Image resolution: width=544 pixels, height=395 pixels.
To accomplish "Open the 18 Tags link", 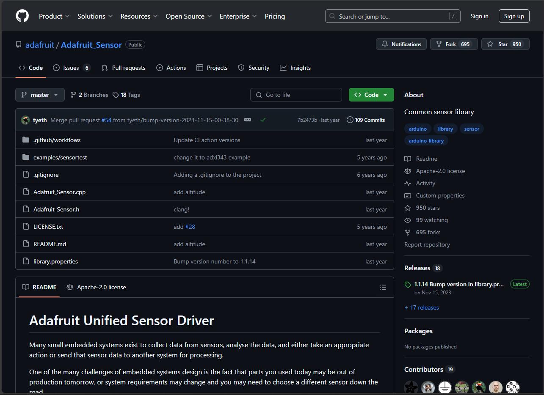I will (x=126, y=95).
